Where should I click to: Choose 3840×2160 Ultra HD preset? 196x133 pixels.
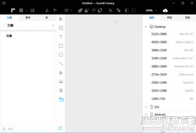169,50
